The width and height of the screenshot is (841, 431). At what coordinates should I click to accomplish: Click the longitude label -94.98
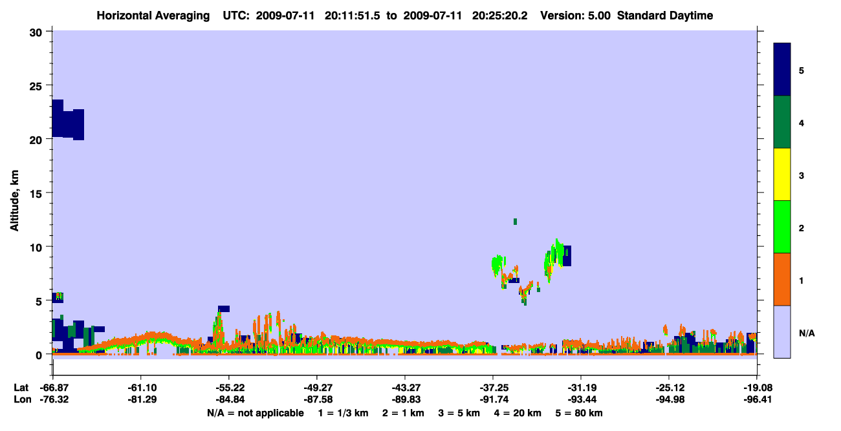click(668, 400)
